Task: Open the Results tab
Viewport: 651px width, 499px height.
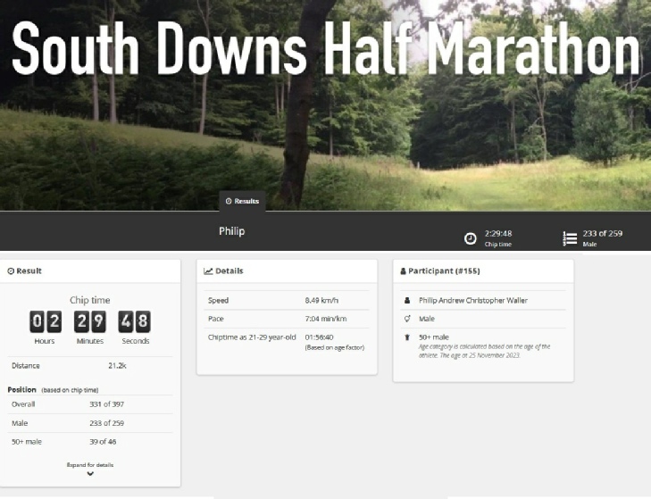Action: coord(242,201)
